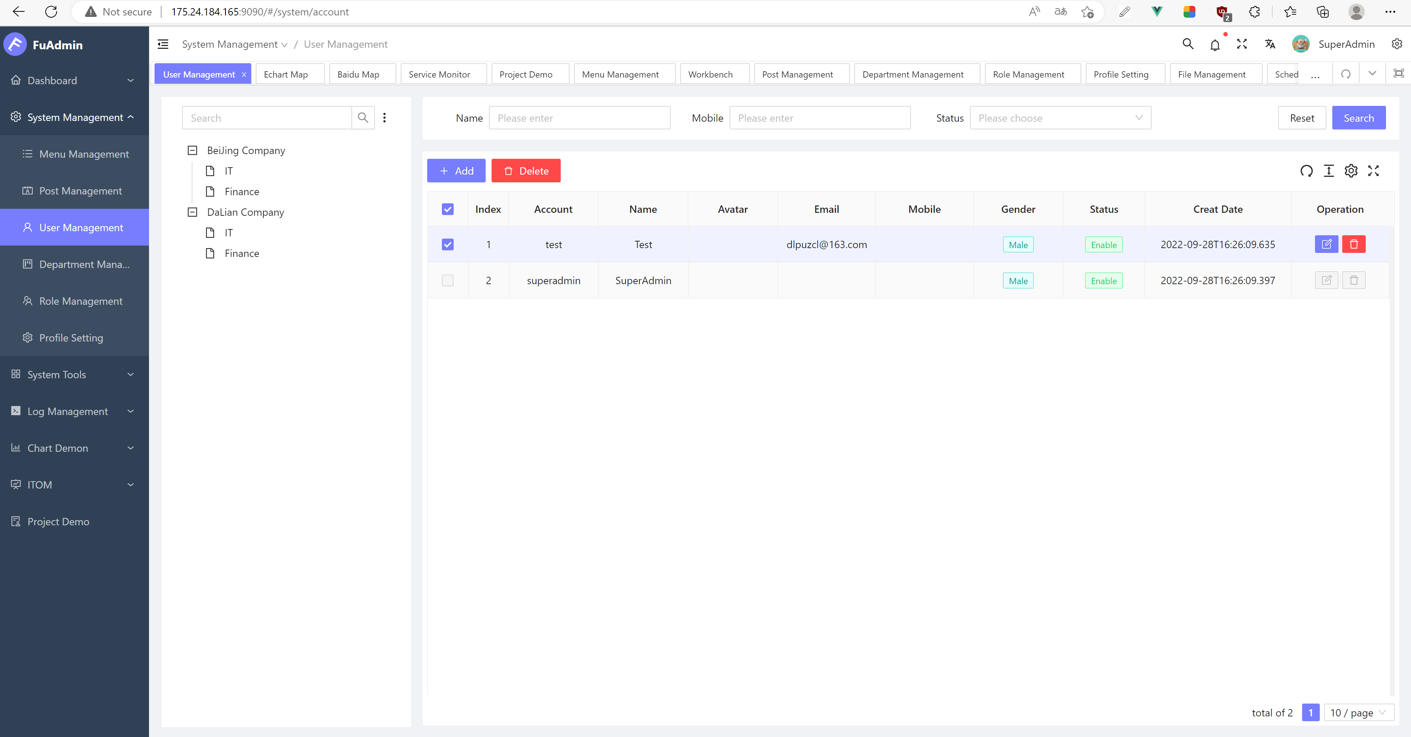Open the notification bell
Viewport: 1411px width, 737px height.
[x=1215, y=45]
